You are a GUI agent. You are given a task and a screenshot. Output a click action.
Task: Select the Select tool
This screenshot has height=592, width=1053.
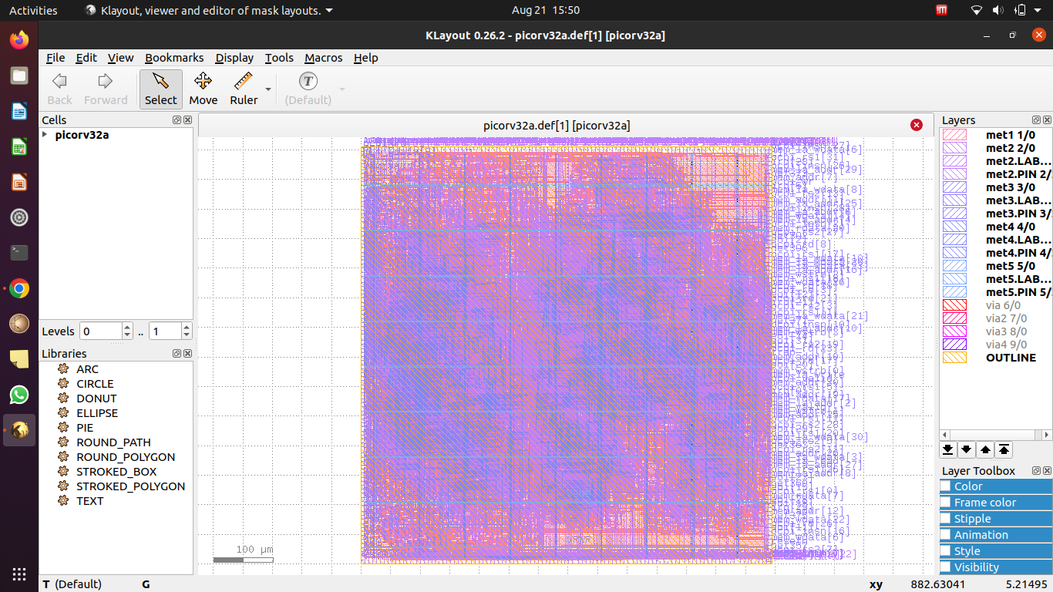pyautogui.click(x=160, y=87)
